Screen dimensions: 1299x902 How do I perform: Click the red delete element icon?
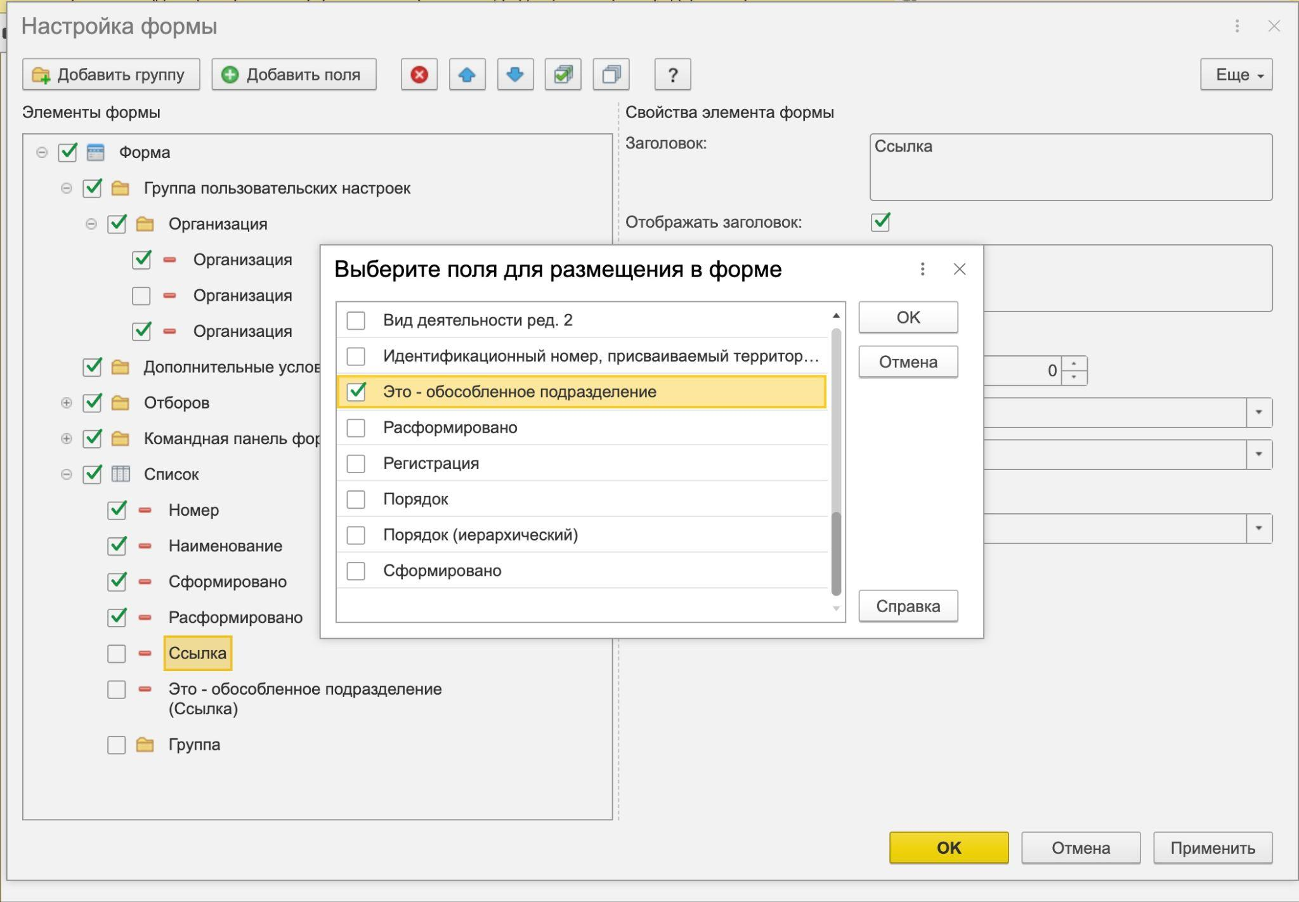[419, 75]
